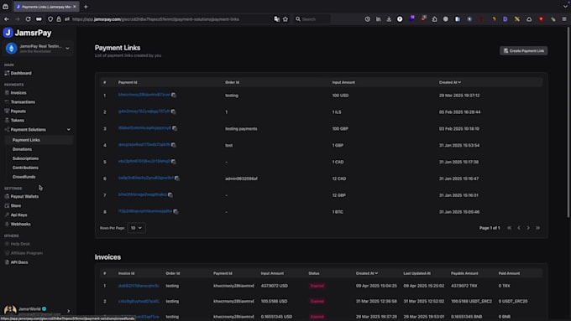571x321 pixels.
Task: Go back in browser history
Action: click(7, 19)
